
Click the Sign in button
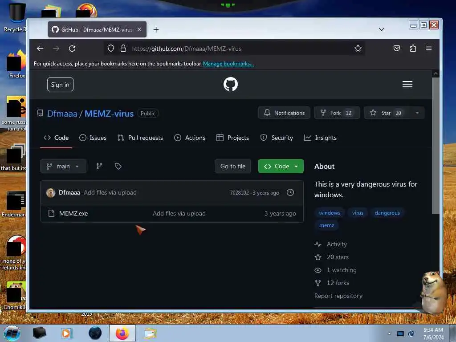pos(60,85)
